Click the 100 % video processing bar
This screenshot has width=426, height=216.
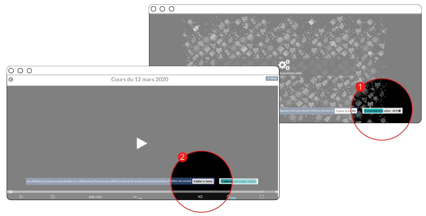click(239, 181)
